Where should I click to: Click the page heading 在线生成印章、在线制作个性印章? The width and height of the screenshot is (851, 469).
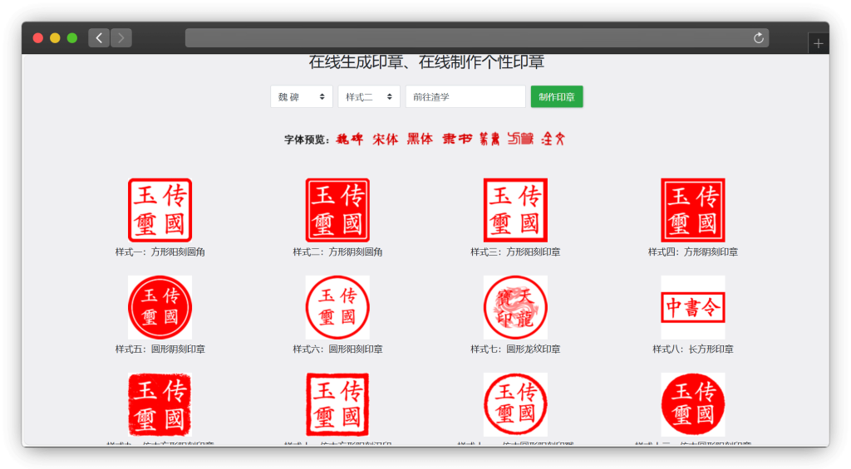(426, 61)
